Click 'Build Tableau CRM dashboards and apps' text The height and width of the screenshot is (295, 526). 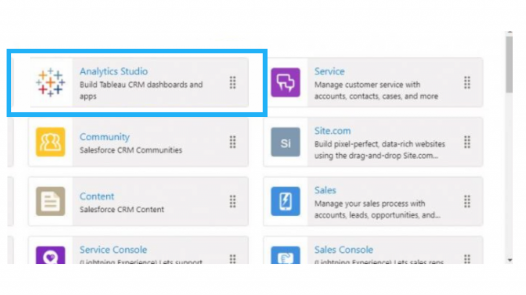[141, 90]
